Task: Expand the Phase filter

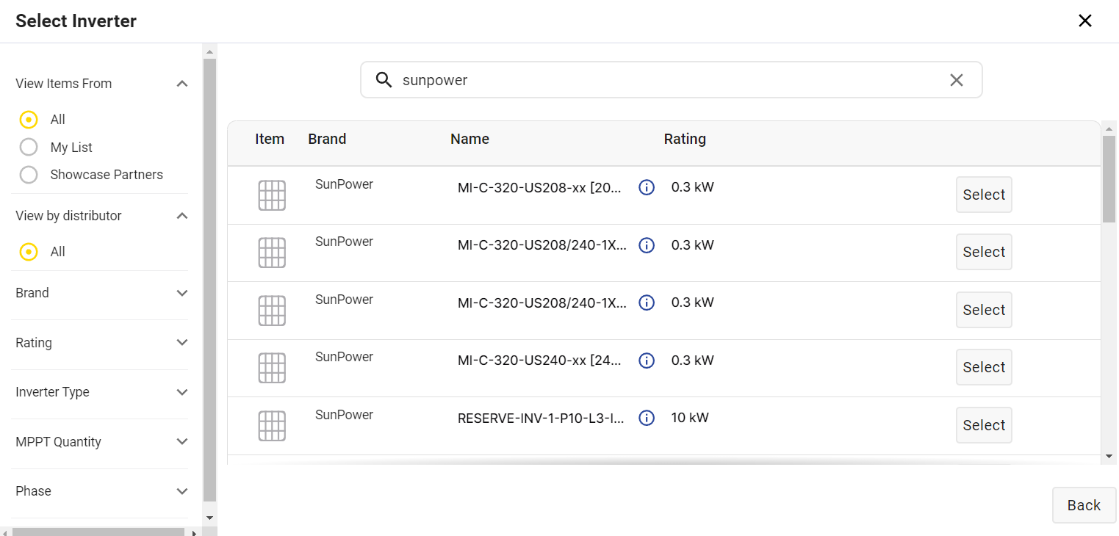Action: pyautogui.click(x=182, y=491)
